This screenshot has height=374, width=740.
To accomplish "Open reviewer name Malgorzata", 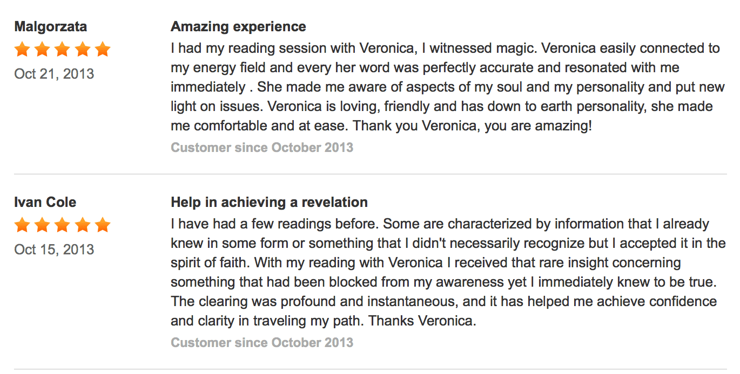I will (50, 27).
